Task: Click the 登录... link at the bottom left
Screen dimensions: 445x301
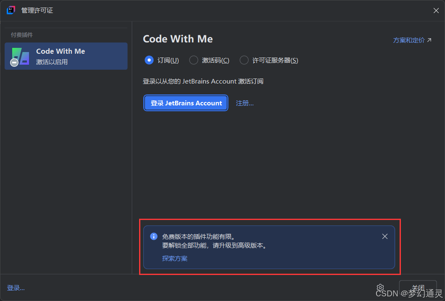Action: pos(16,288)
